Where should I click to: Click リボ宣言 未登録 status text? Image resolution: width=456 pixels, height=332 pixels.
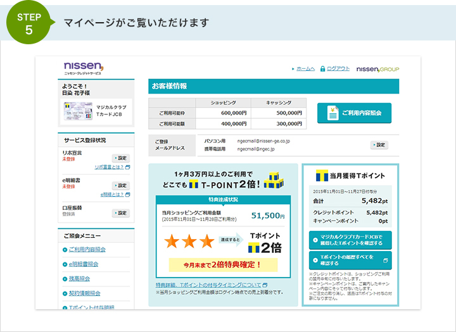pyautogui.click(x=68, y=159)
